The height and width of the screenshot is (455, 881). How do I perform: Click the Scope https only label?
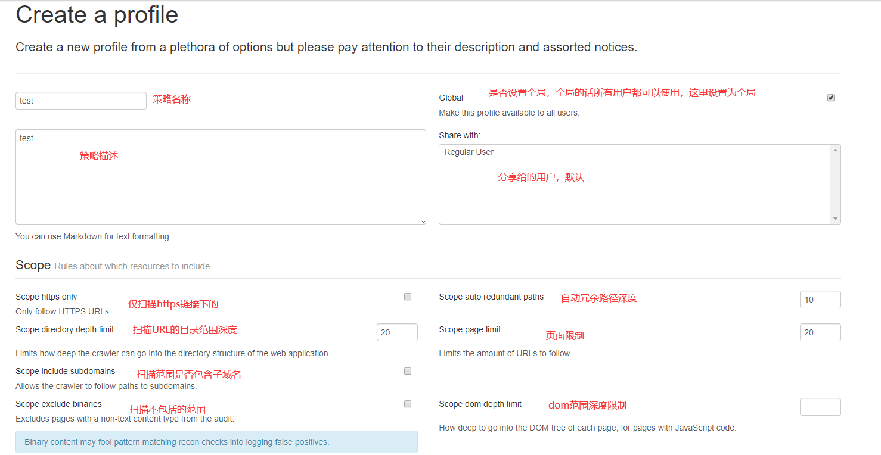[x=46, y=297]
